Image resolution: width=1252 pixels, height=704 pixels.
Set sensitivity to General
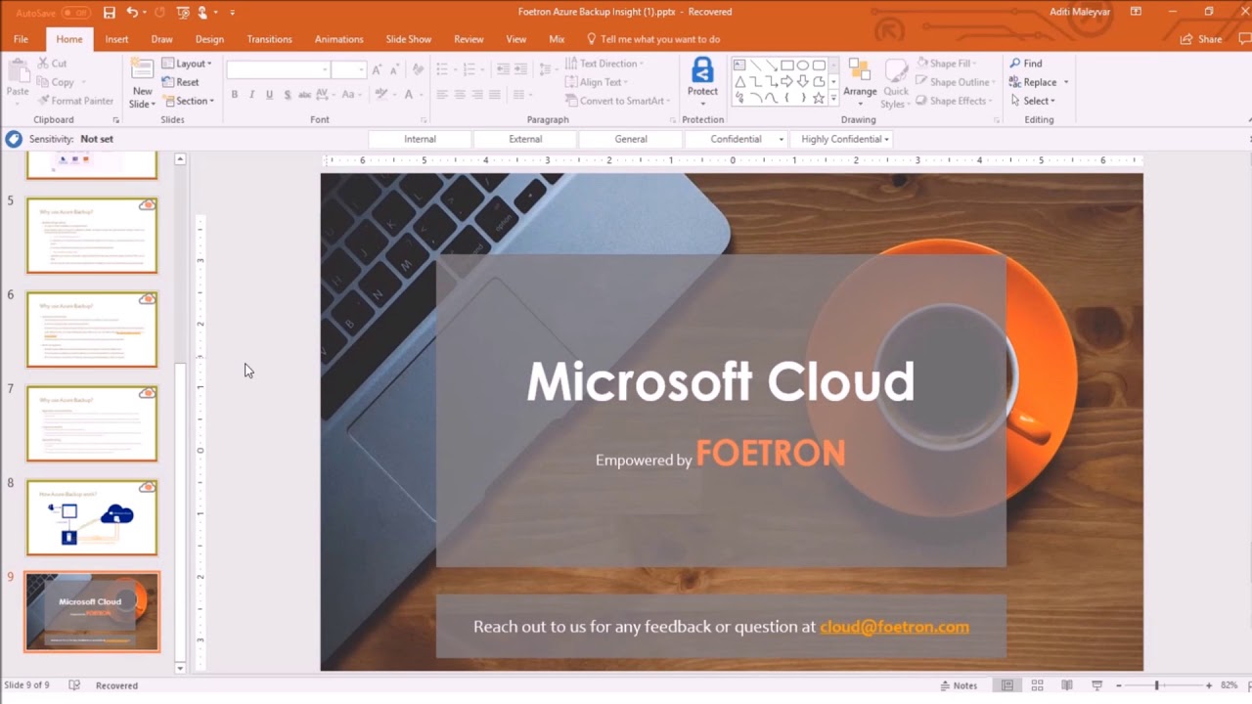click(631, 139)
